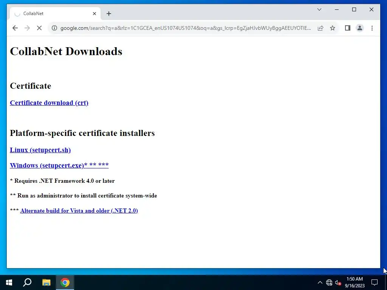Expand the tab search chevron
Viewport: 387px width, 290px height.
(319, 9)
